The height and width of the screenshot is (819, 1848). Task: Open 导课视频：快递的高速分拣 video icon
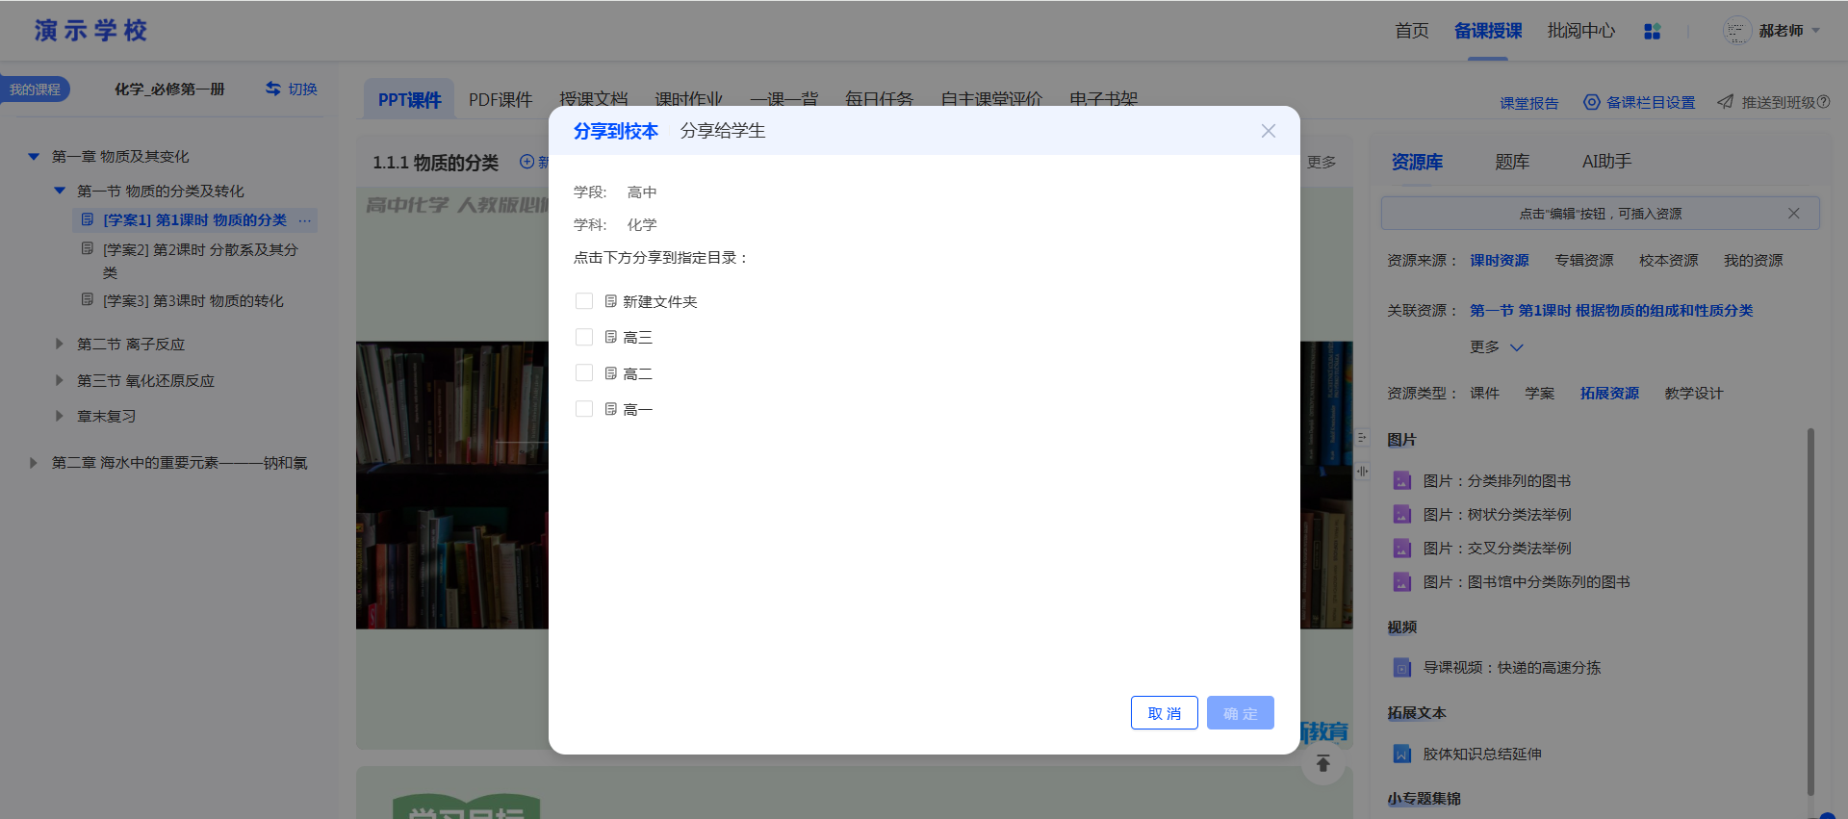[x=1402, y=668]
